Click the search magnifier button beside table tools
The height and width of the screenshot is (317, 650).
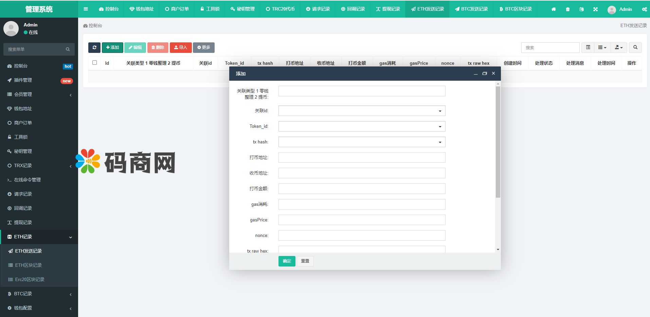635,47
